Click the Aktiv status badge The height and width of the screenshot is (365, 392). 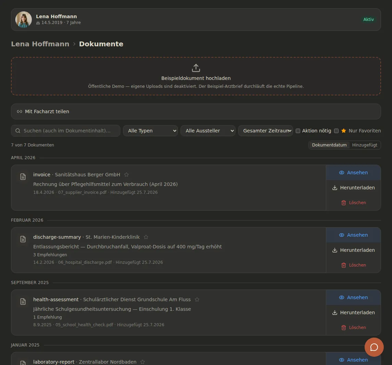point(368,20)
